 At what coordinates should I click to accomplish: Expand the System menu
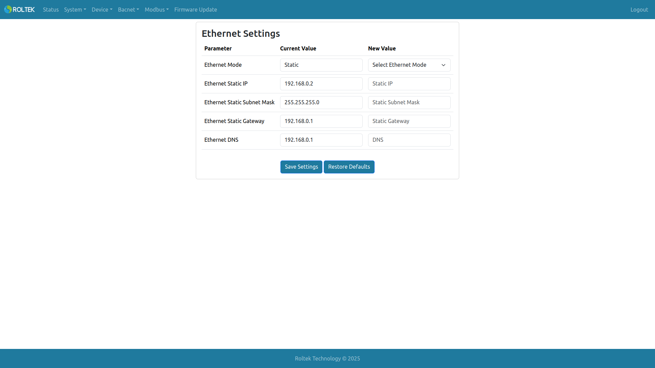[75, 10]
